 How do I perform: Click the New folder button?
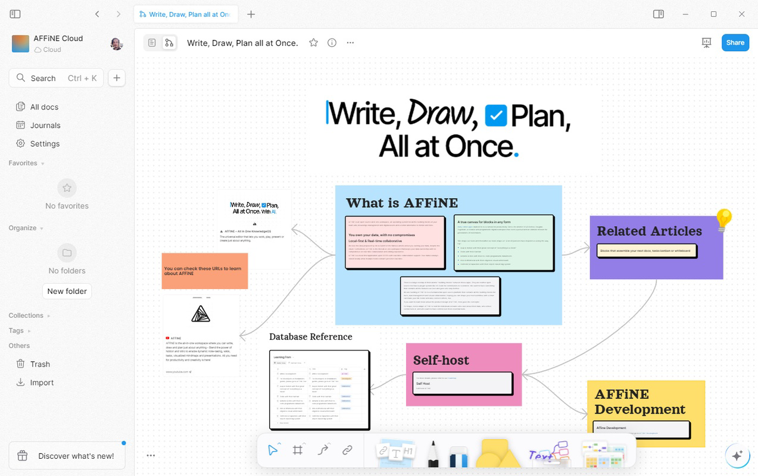(x=67, y=291)
